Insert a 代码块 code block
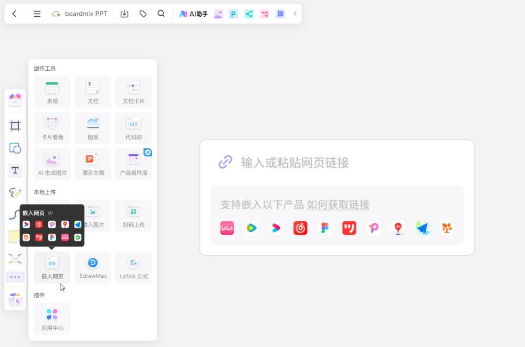525x347 pixels. 133,127
